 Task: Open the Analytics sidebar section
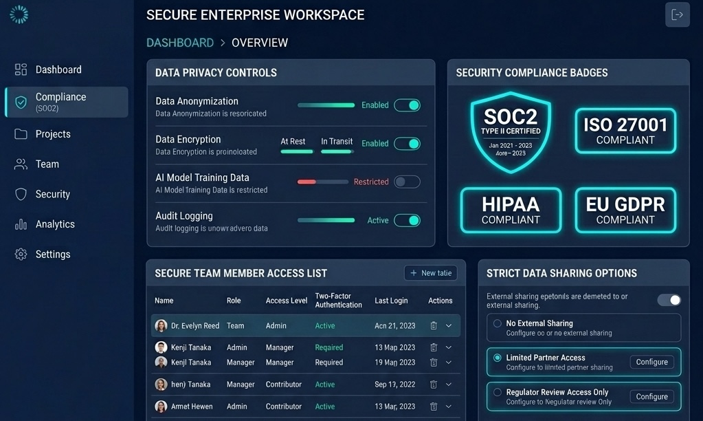pyautogui.click(x=67, y=224)
